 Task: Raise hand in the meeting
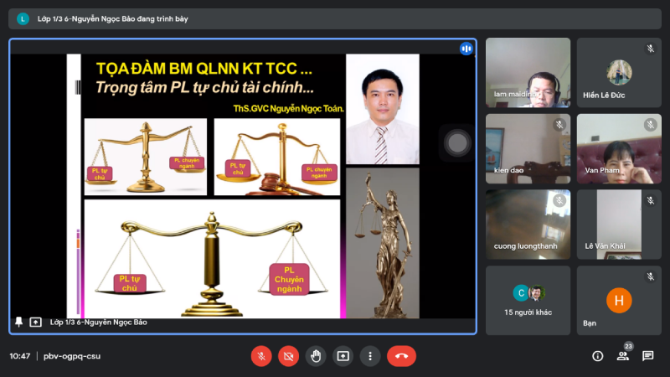pyautogui.click(x=315, y=356)
